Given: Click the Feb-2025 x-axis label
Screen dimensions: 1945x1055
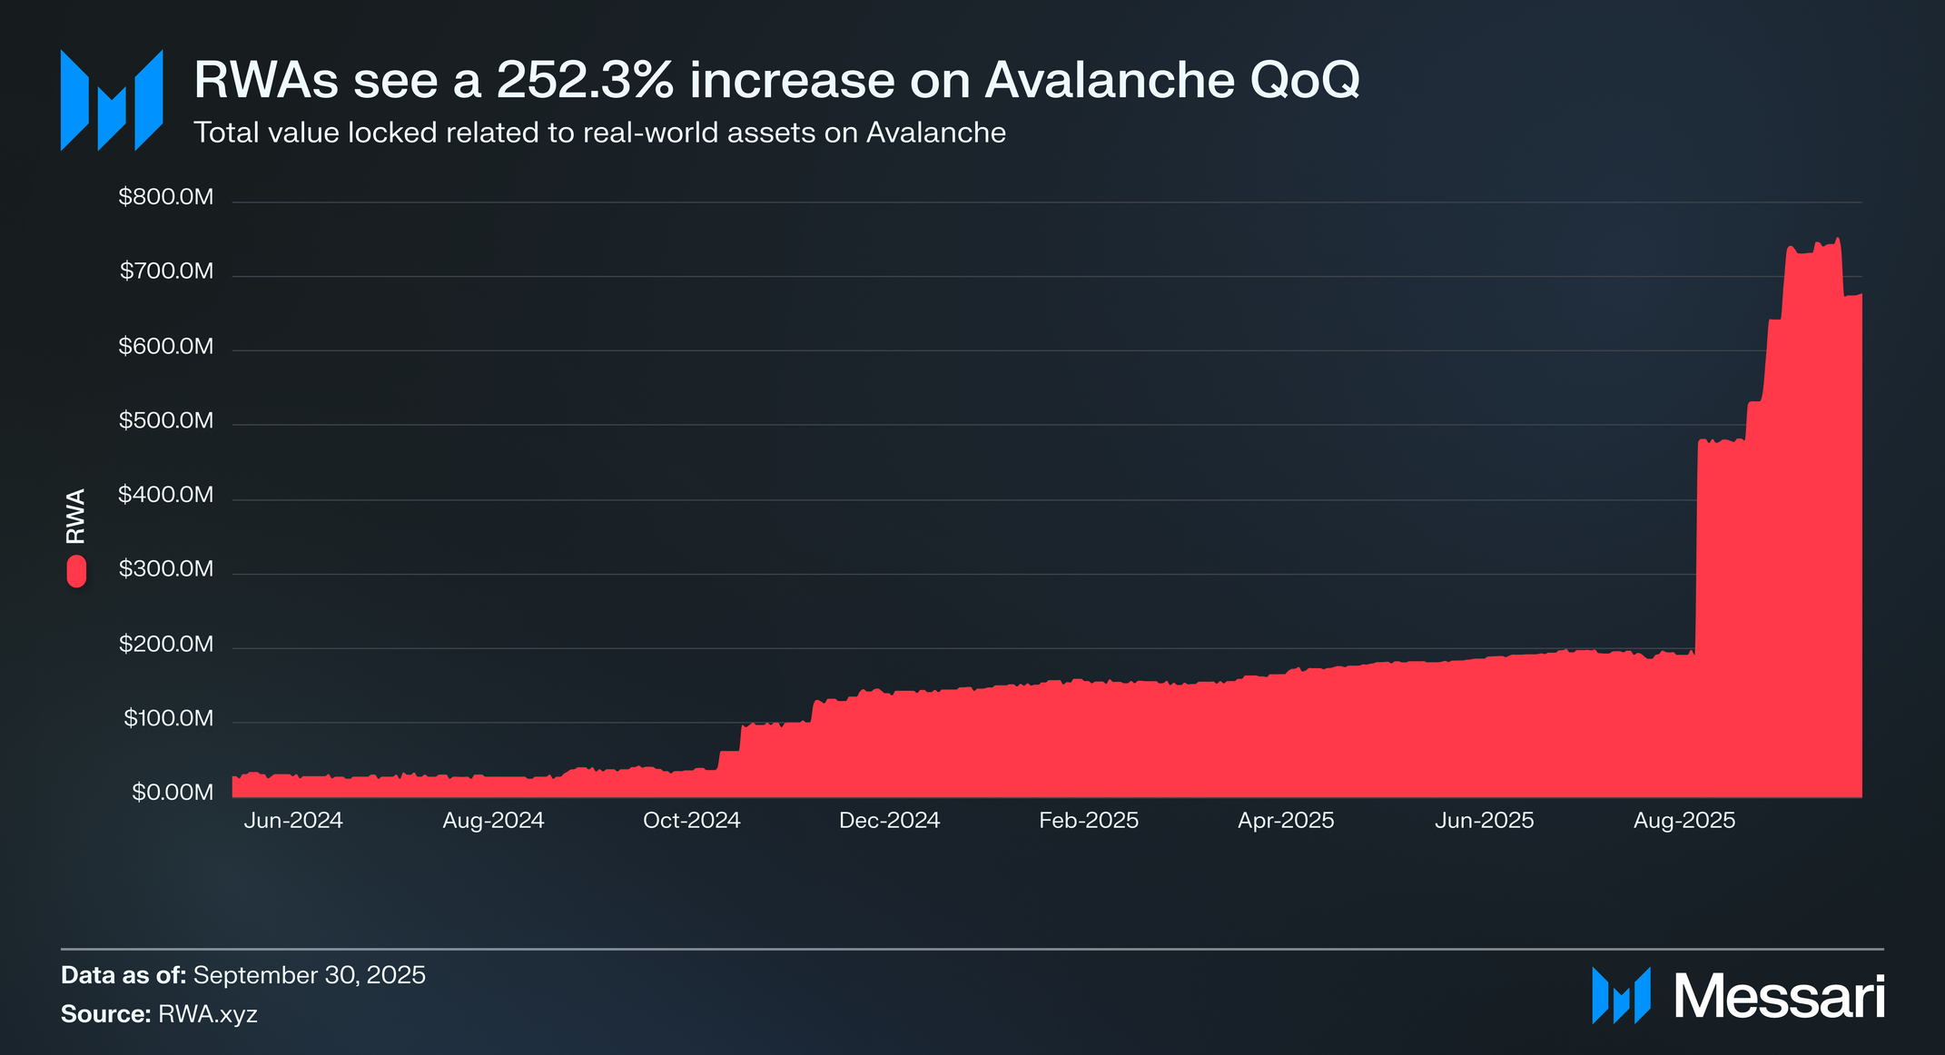Looking at the screenshot, I should point(1088,821).
